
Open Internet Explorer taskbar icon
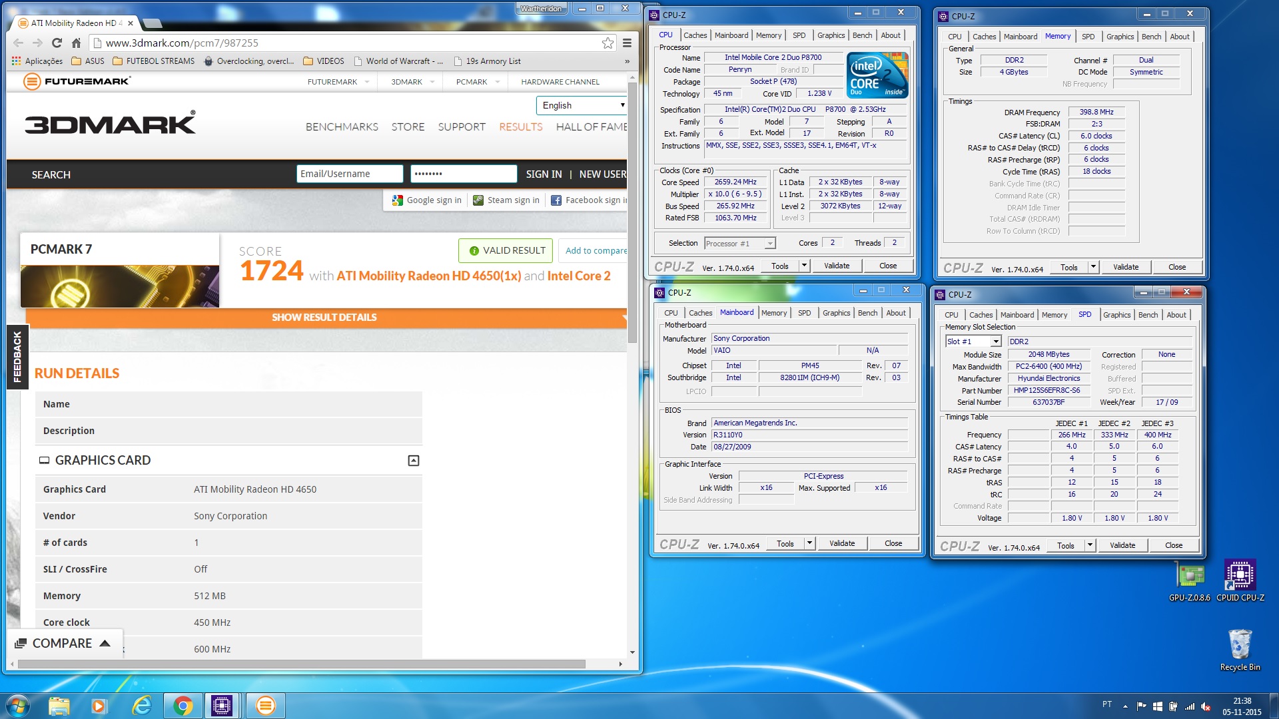pyautogui.click(x=141, y=706)
